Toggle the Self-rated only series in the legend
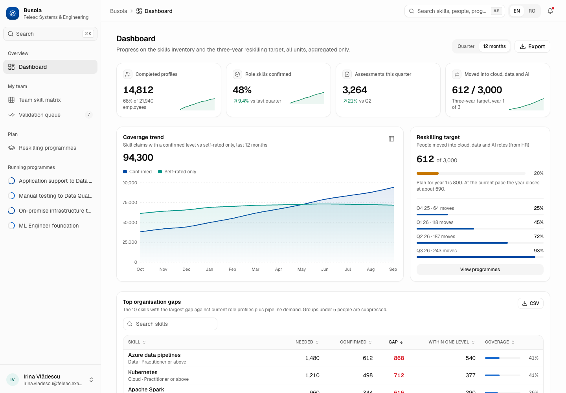The width and height of the screenshot is (566, 393). pos(177,172)
